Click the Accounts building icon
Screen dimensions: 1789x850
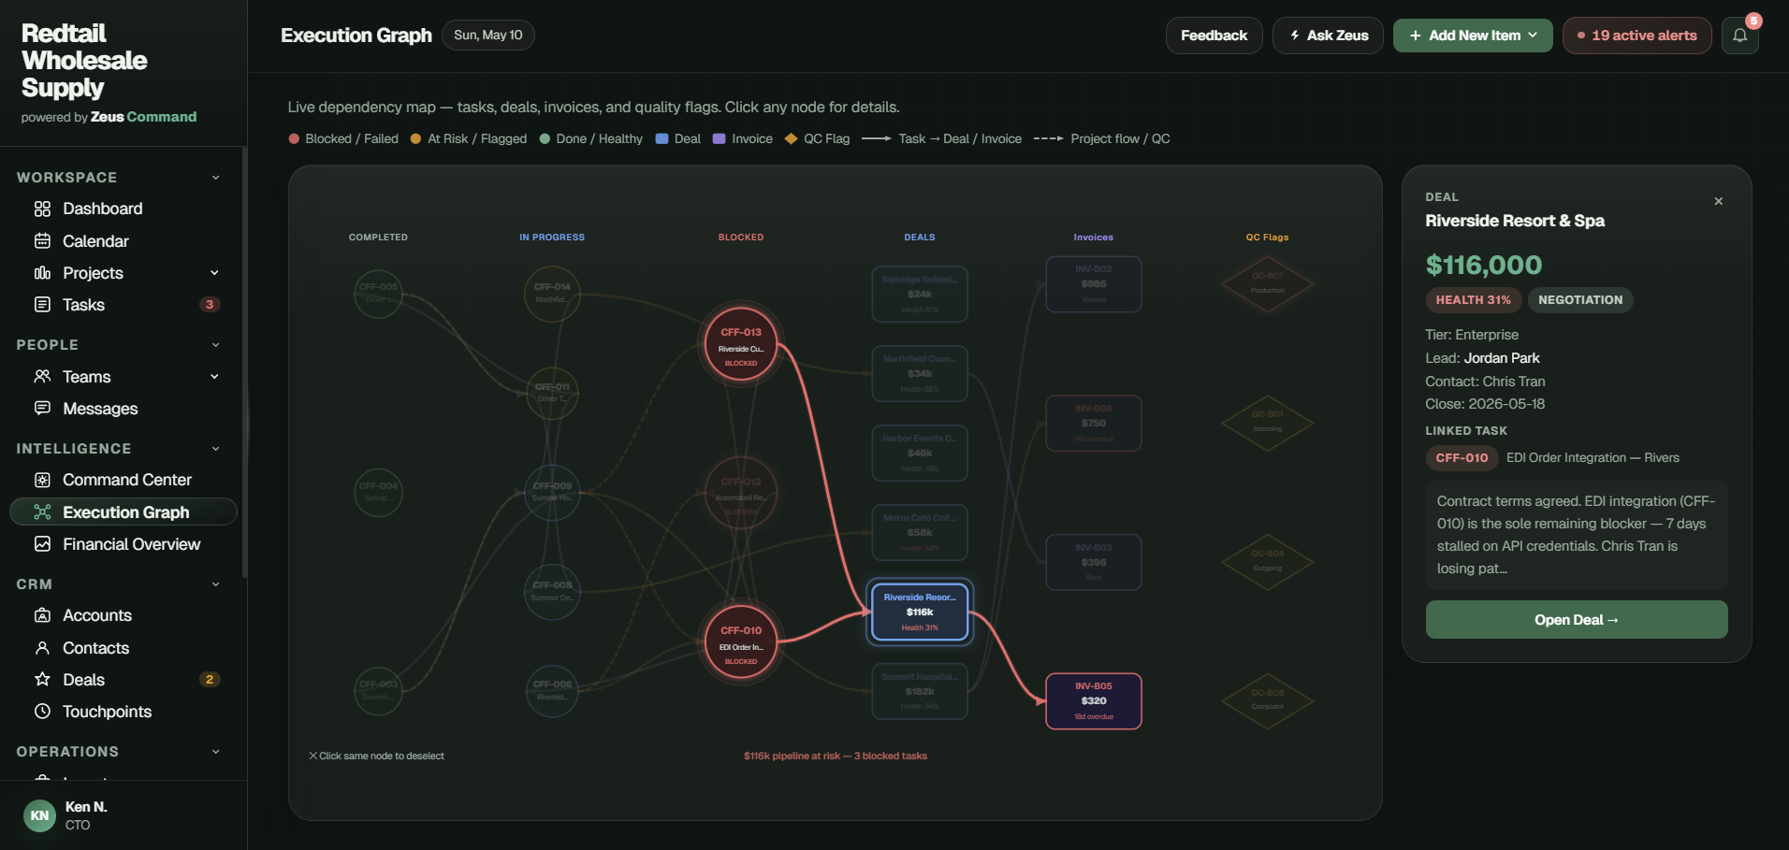(x=42, y=615)
